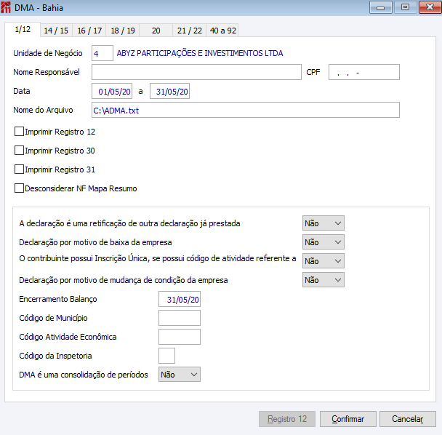Click the Nome do Arquivo field

click(x=246, y=110)
